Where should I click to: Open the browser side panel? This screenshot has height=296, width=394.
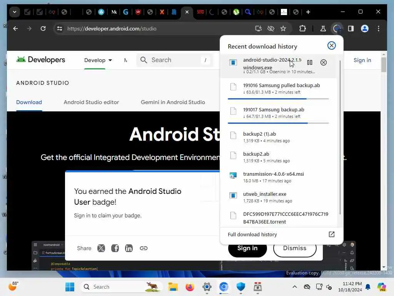click(351, 29)
